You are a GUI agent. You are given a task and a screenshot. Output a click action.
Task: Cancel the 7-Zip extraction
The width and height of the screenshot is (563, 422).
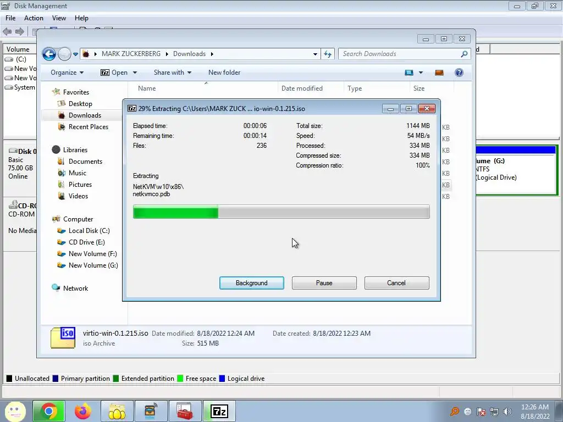click(x=396, y=283)
